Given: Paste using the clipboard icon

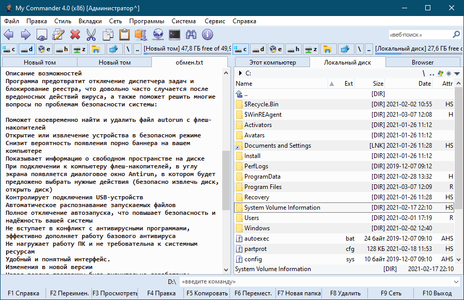Looking at the screenshot, I should tap(125, 35).
